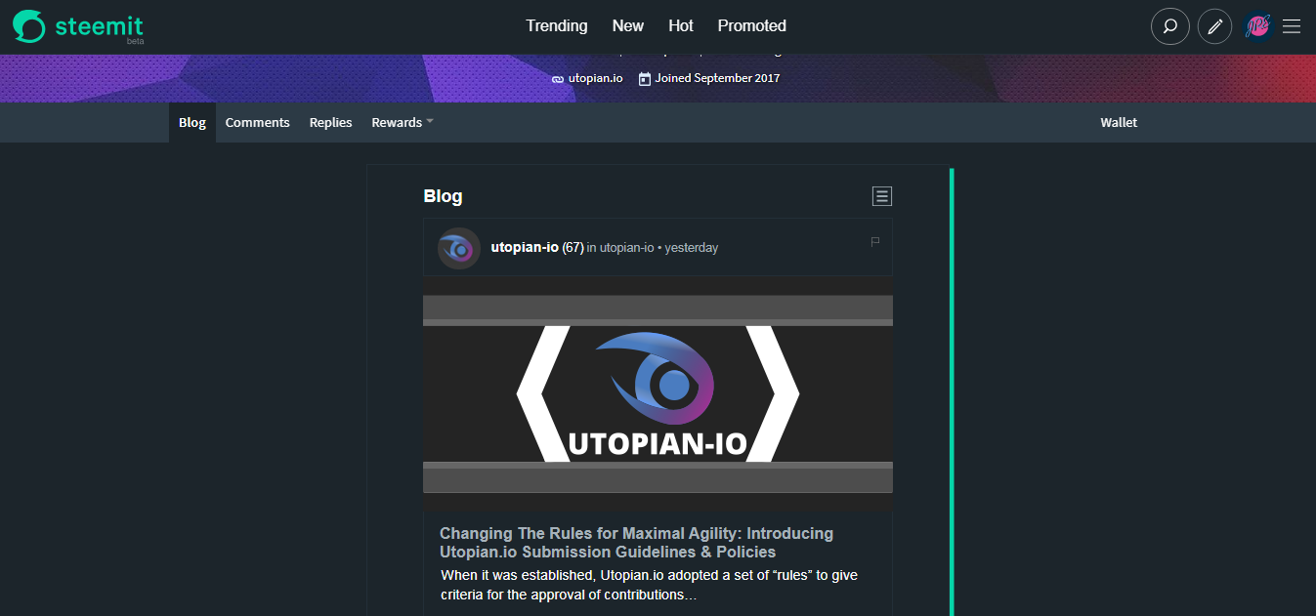This screenshot has height=616, width=1316.
Task: Open the hamburger menu icon
Action: click(x=1292, y=26)
